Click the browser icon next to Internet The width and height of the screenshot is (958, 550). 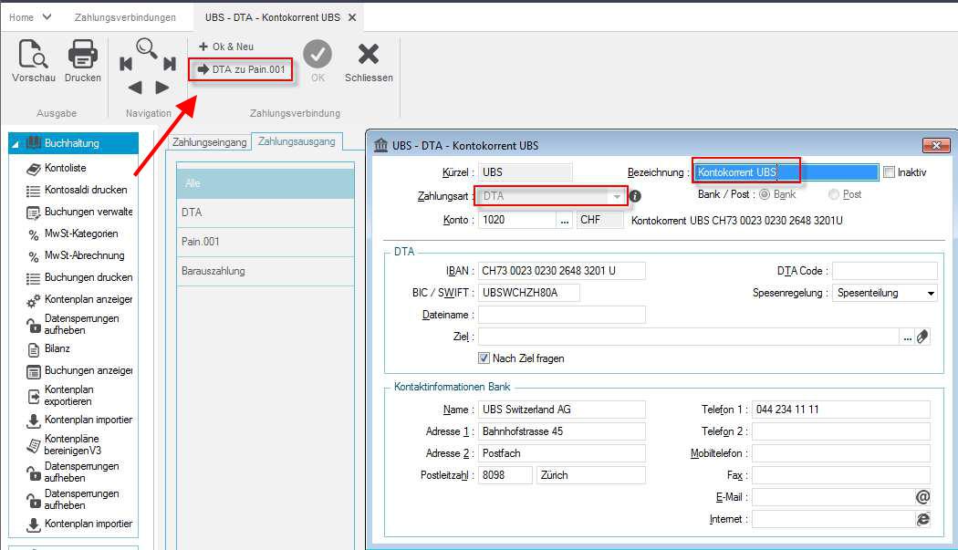(x=922, y=520)
